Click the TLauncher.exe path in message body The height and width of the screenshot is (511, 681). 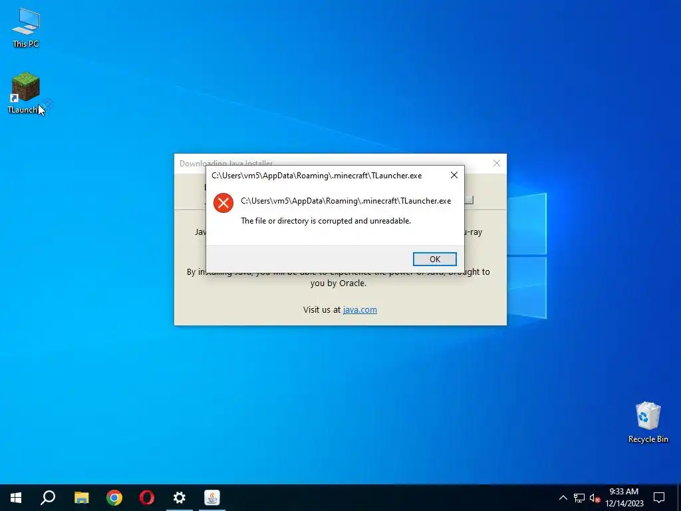click(x=346, y=201)
